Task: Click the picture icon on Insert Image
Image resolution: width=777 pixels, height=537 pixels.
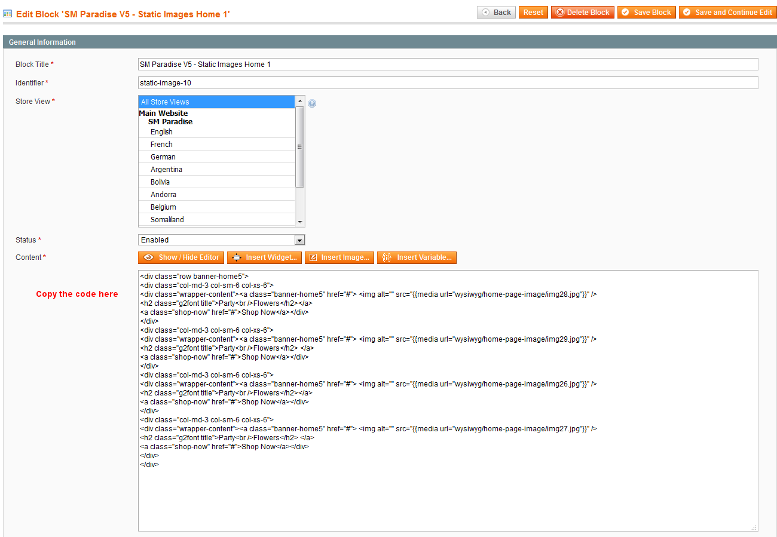Action: 313,258
